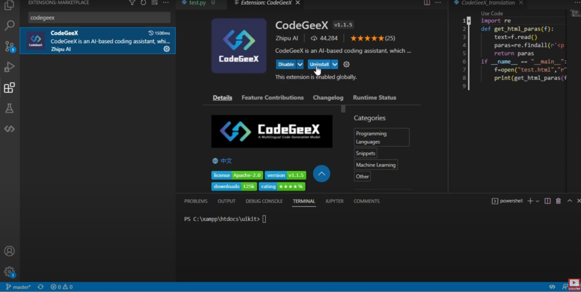The height and width of the screenshot is (292, 581).
Task: Open the Manage gear in activity bar
Action: pos(9,272)
